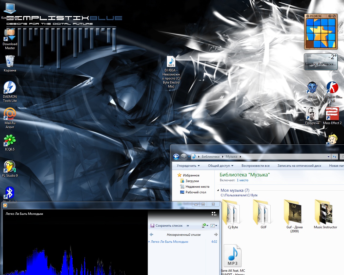The height and width of the screenshot is (275, 344).
Task: Open the list options dropdown in player
Action: coord(214,226)
